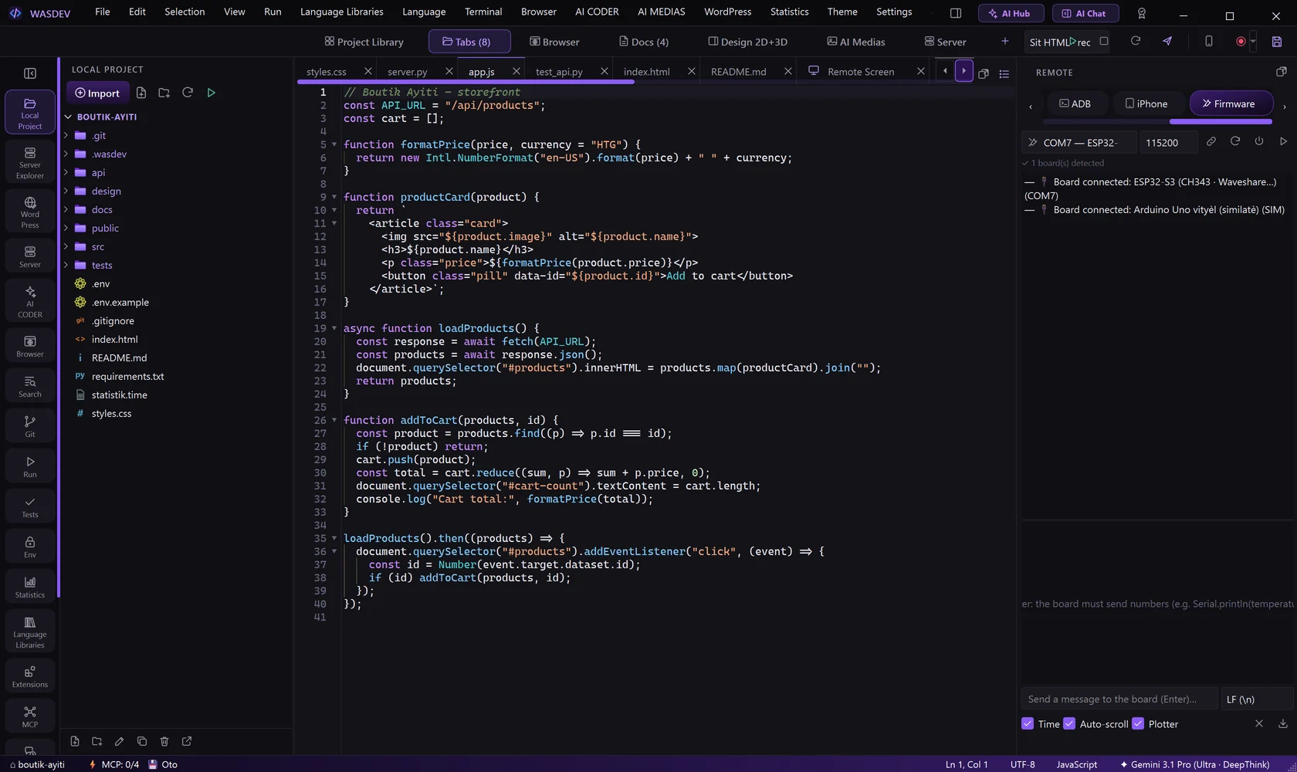Open the WordPress sidebar panel
This screenshot has width=1297, height=772.
click(30, 212)
